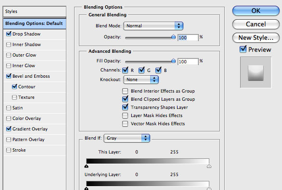Open the Stroke settings label
The width and height of the screenshot is (282, 190).
(x=19, y=150)
